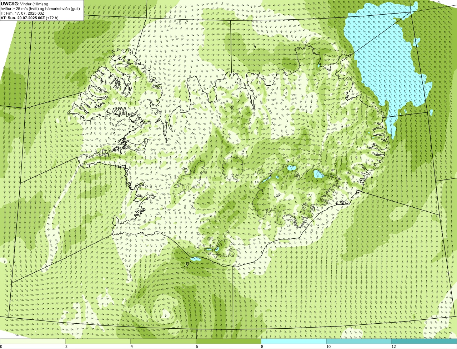Click the scale label "0"
Viewport: 457px width, 349px height.
tap(1, 347)
